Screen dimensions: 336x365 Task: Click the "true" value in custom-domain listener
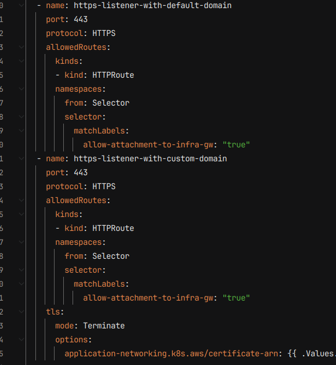[236, 298]
